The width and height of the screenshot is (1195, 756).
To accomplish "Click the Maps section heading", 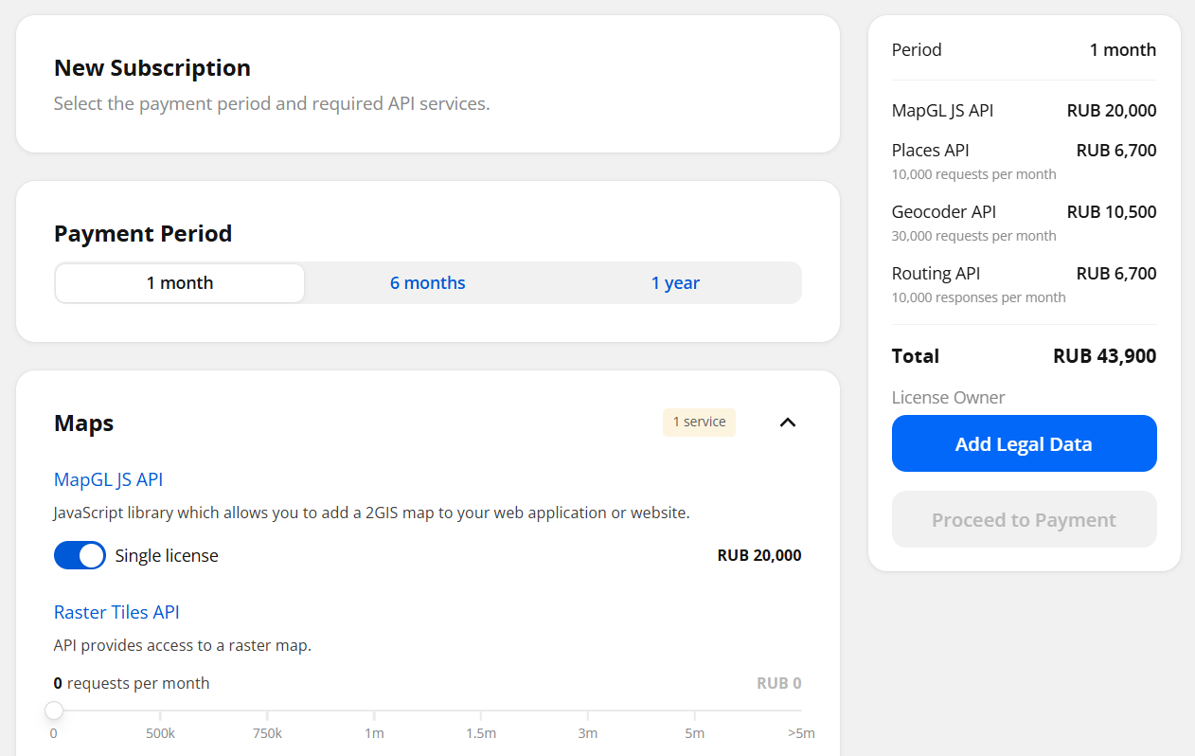I will tap(84, 423).
